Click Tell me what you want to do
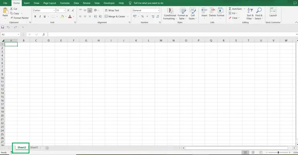 point(149,3)
